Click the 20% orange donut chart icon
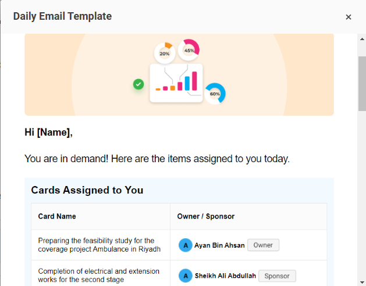366x286 pixels. click(165, 53)
